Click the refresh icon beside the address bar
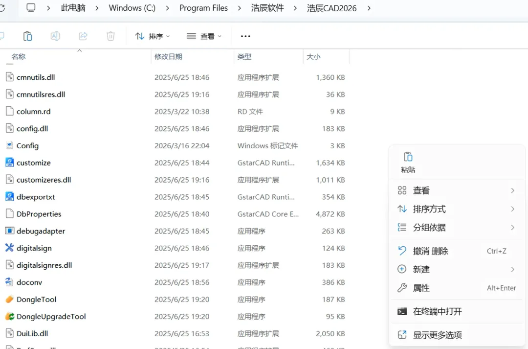The image size is (528, 349). [x=2, y=8]
